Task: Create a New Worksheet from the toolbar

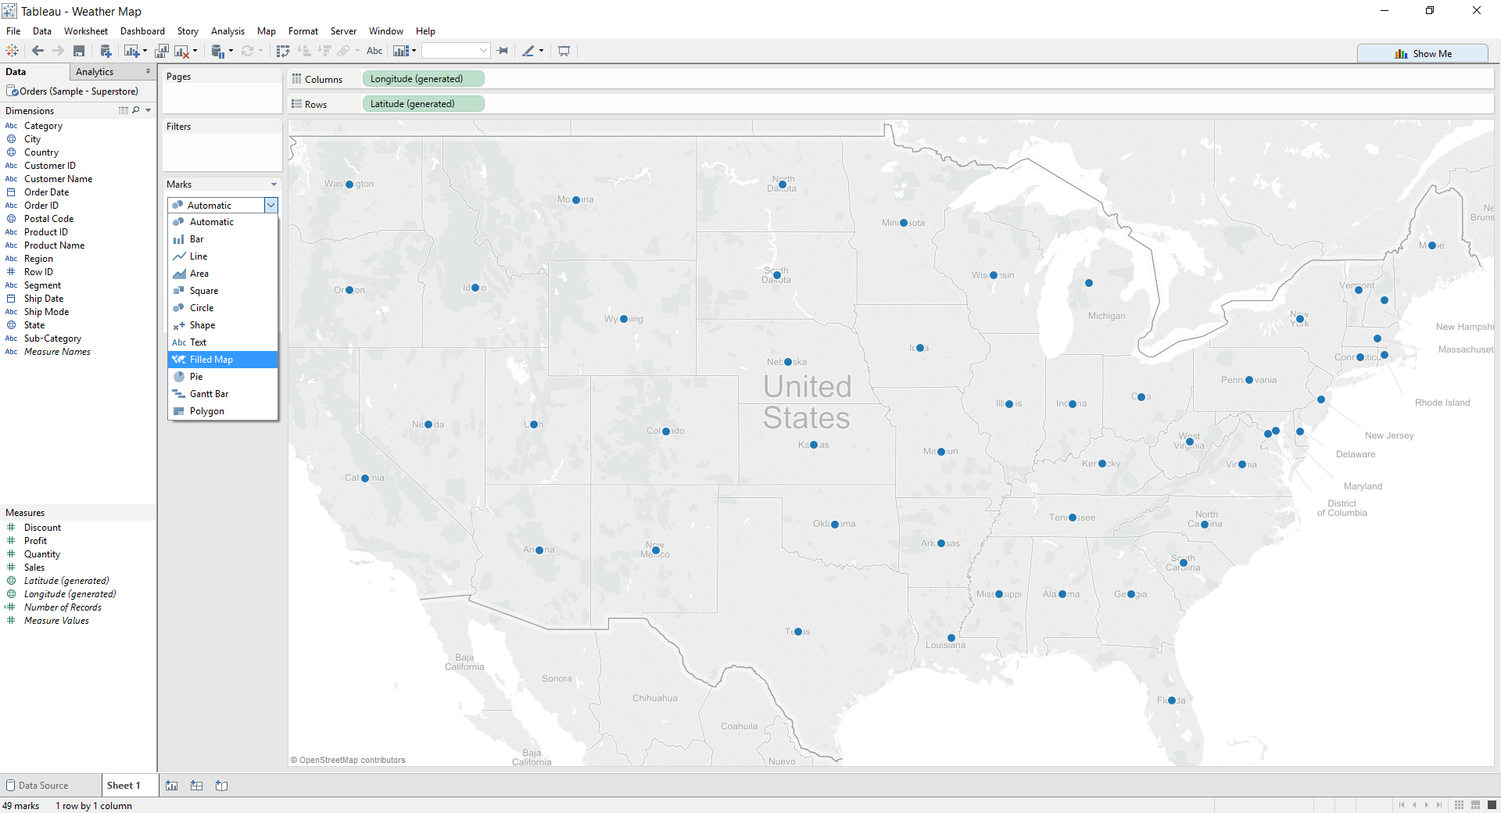Action: [131, 50]
